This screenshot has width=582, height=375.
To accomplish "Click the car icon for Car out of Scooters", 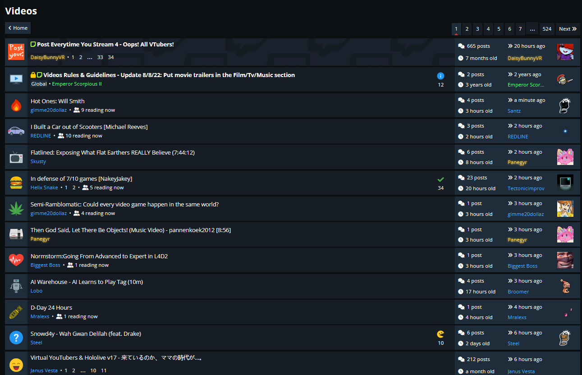I will [x=16, y=131].
